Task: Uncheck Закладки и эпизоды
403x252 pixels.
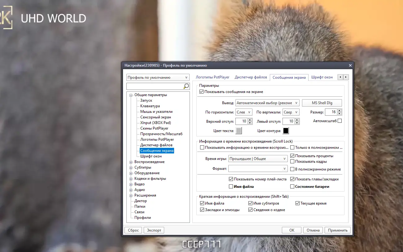Action: [x=202, y=210]
